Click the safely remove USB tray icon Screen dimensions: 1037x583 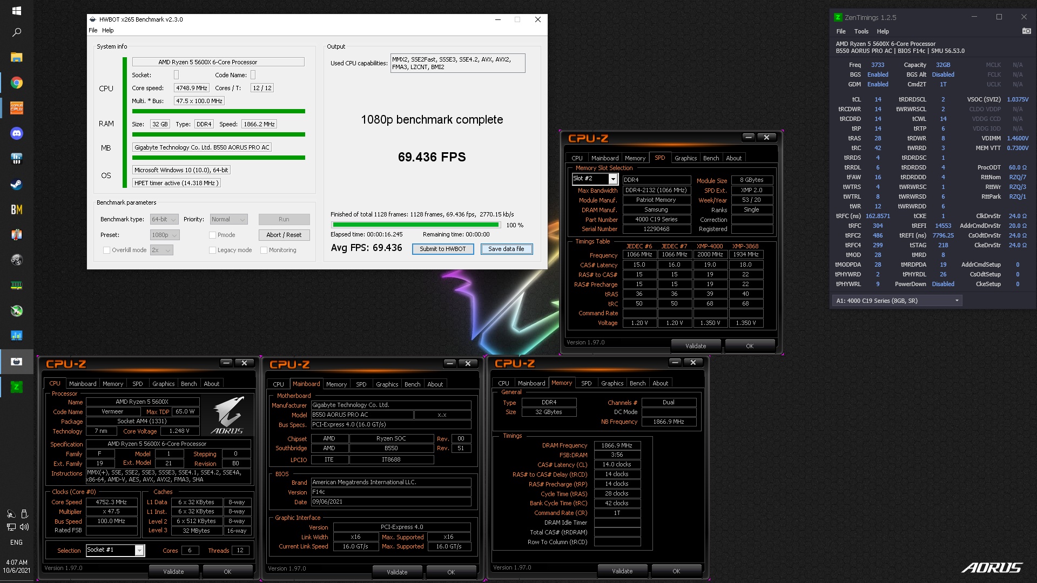click(x=24, y=513)
